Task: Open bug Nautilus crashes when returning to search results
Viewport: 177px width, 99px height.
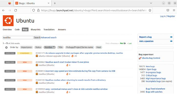Action: [75, 80]
